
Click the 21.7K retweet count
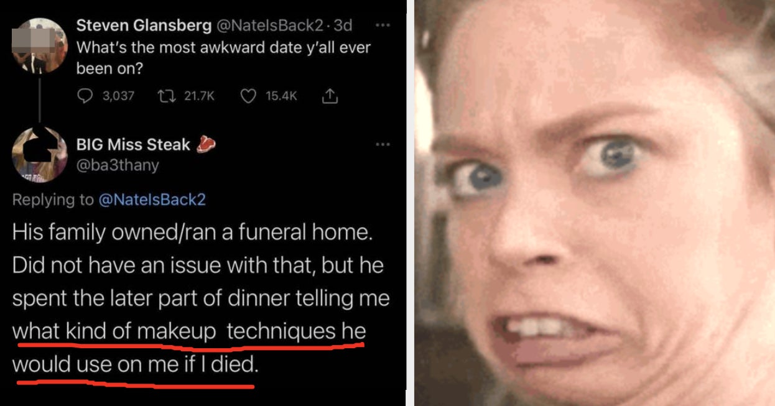click(x=200, y=96)
